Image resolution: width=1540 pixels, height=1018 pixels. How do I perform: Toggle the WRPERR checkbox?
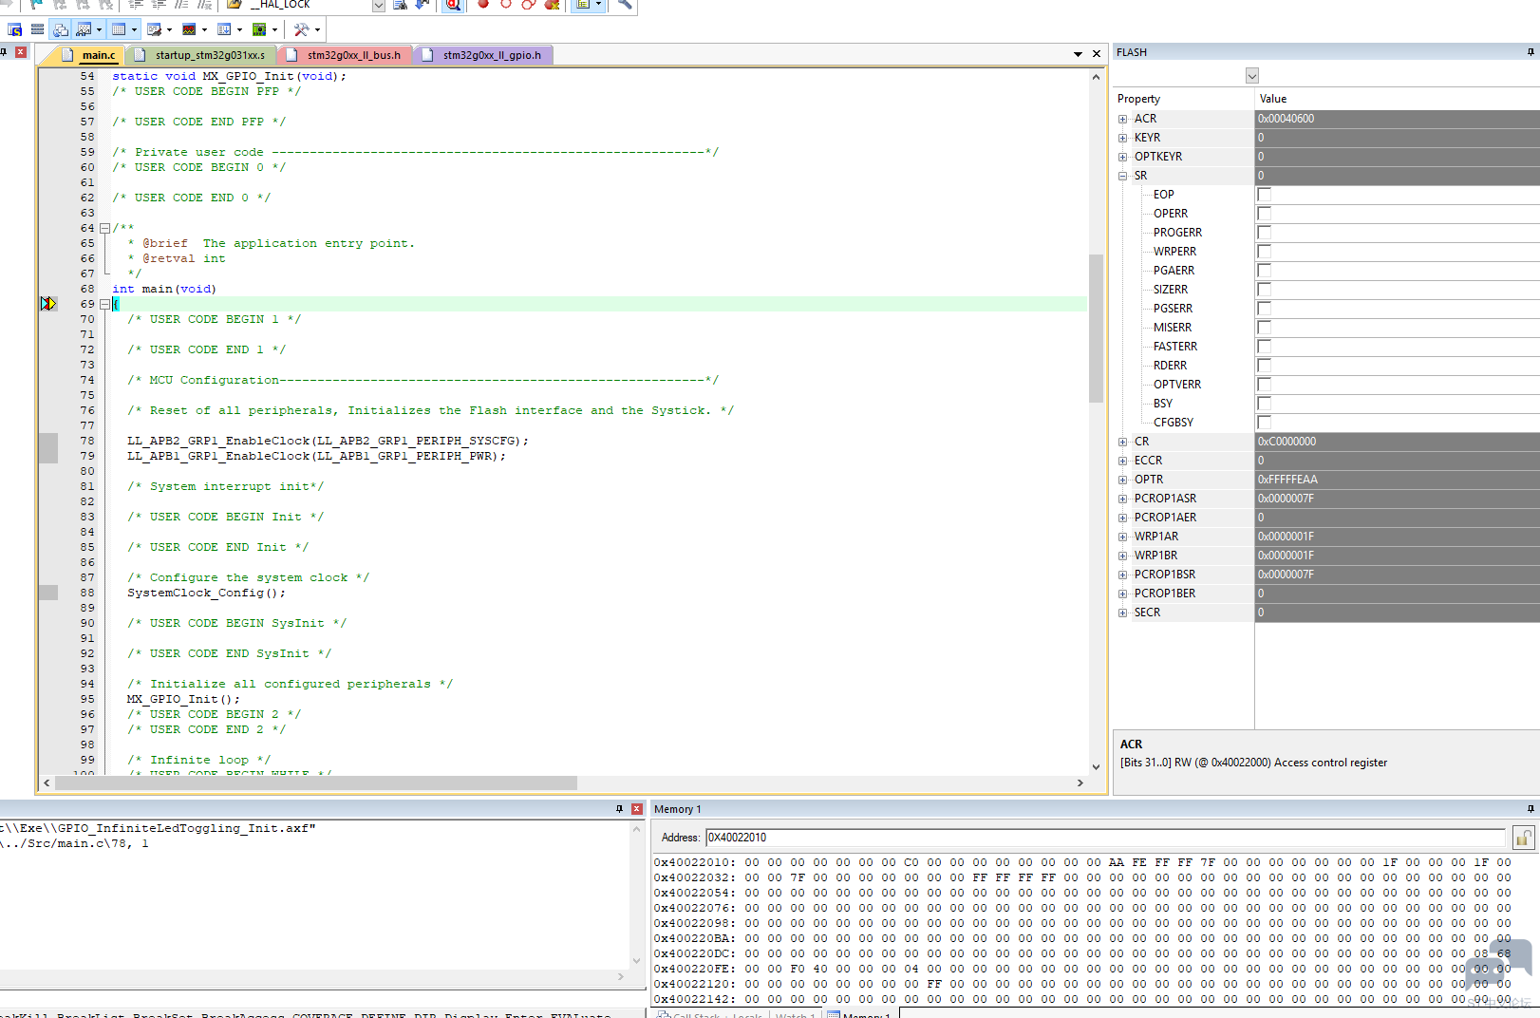(x=1264, y=252)
